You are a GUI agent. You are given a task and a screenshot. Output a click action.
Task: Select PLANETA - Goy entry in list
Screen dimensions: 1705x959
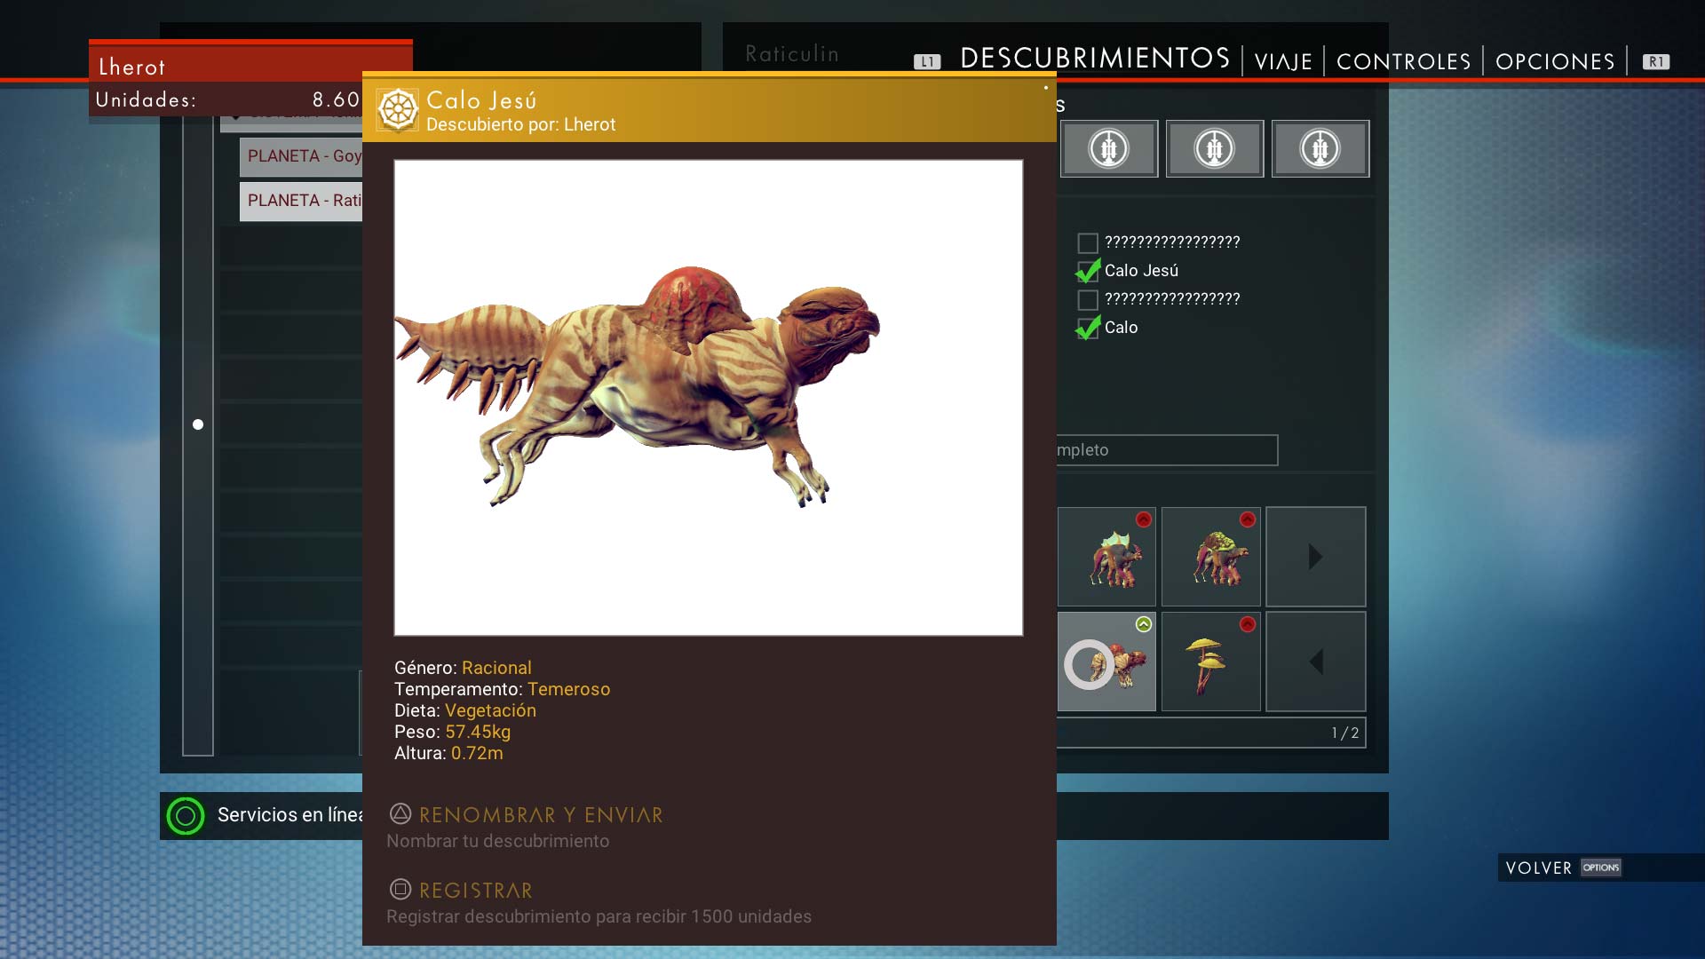click(301, 156)
